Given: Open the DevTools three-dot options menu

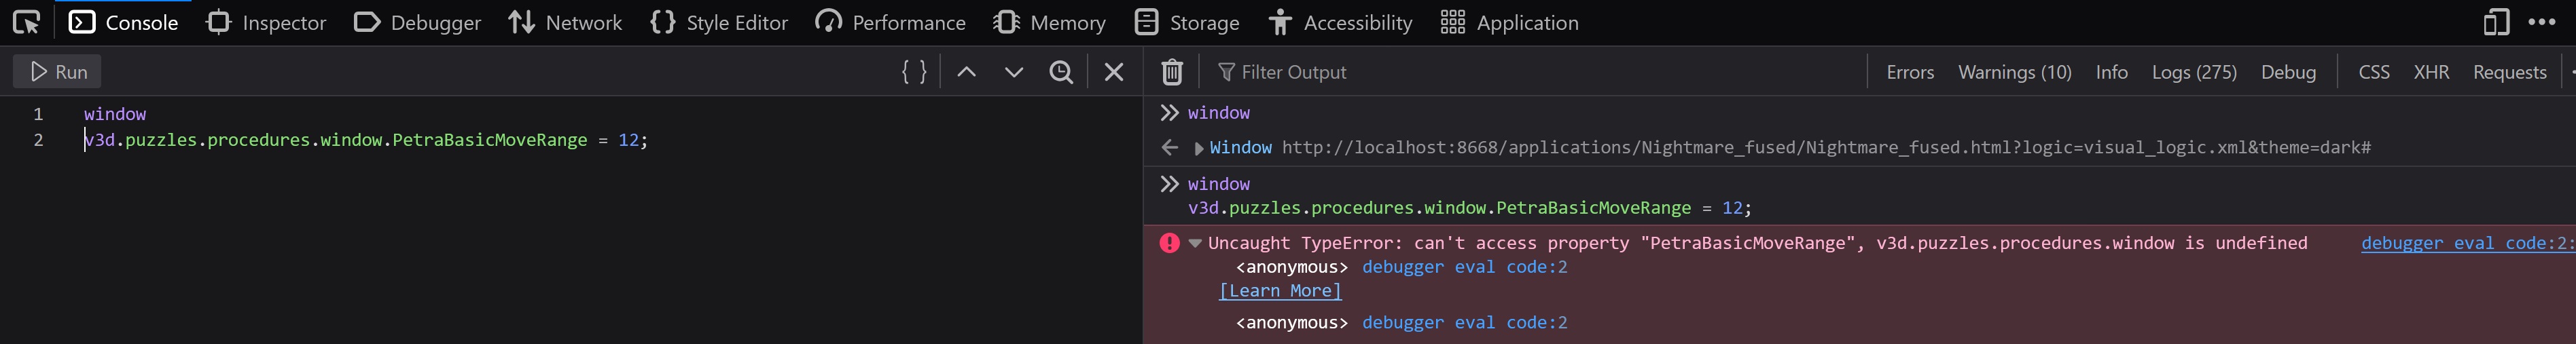Looking at the screenshot, I should tap(2541, 22).
